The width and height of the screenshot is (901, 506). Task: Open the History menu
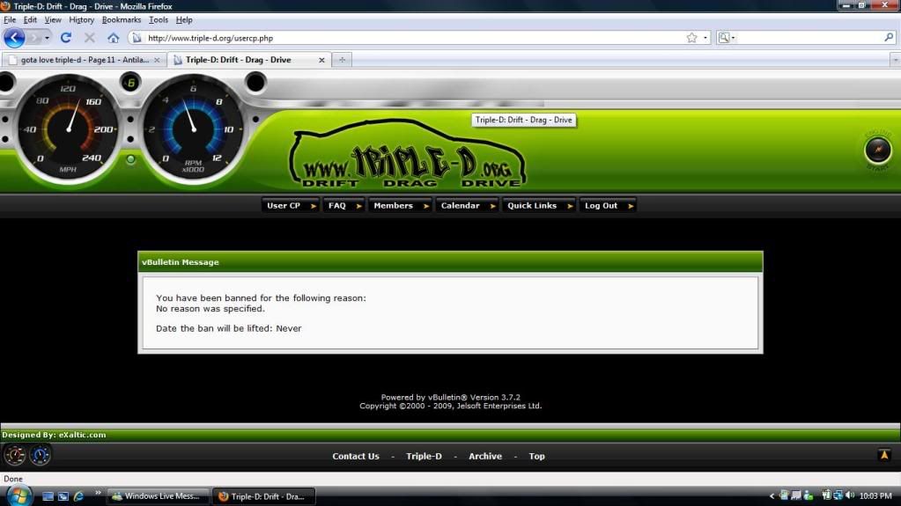pos(82,19)
